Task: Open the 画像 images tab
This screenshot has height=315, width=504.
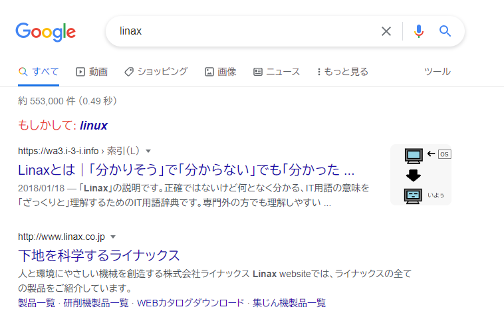Action: click(x=220, y=72)
